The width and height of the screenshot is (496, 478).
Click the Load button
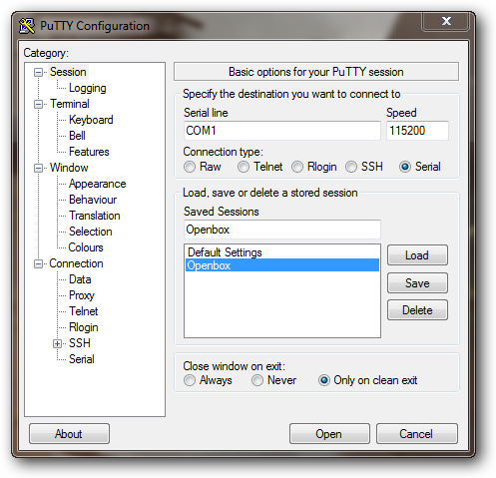pyautogui.click(x=417, y=255)
